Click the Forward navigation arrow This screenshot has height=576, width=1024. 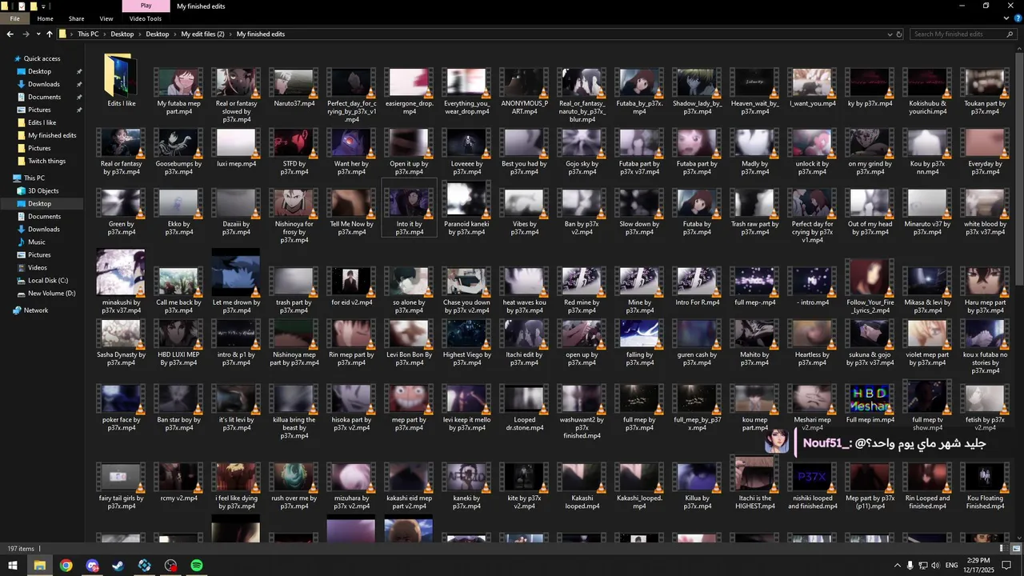point(26,34)
